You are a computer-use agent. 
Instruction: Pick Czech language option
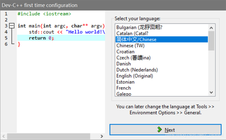(162, 58)
